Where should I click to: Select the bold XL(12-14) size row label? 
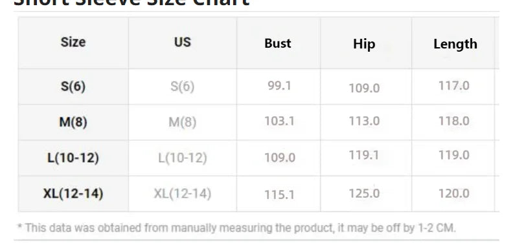coord(73,193)
